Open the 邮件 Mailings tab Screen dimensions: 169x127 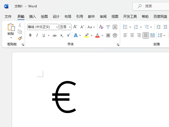pos(91,16)
